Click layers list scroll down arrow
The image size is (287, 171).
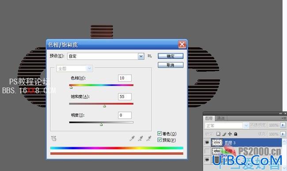tap(284, 167)
